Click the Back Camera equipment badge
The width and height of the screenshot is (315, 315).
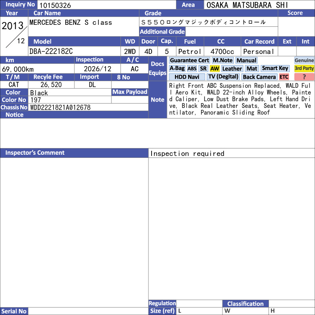click(259, 77)
